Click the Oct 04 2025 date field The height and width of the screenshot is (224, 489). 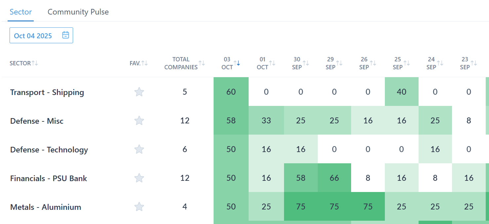pos(33,36)
